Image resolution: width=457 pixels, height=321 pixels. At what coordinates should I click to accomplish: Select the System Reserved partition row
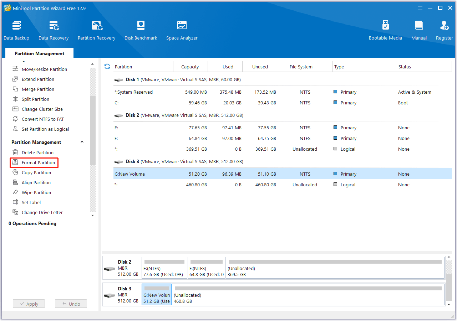pyautogui.click(x=283, y=92)
